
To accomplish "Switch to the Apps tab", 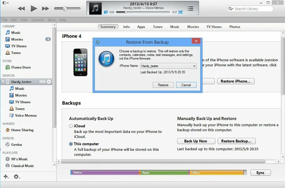I will (141, 27).
